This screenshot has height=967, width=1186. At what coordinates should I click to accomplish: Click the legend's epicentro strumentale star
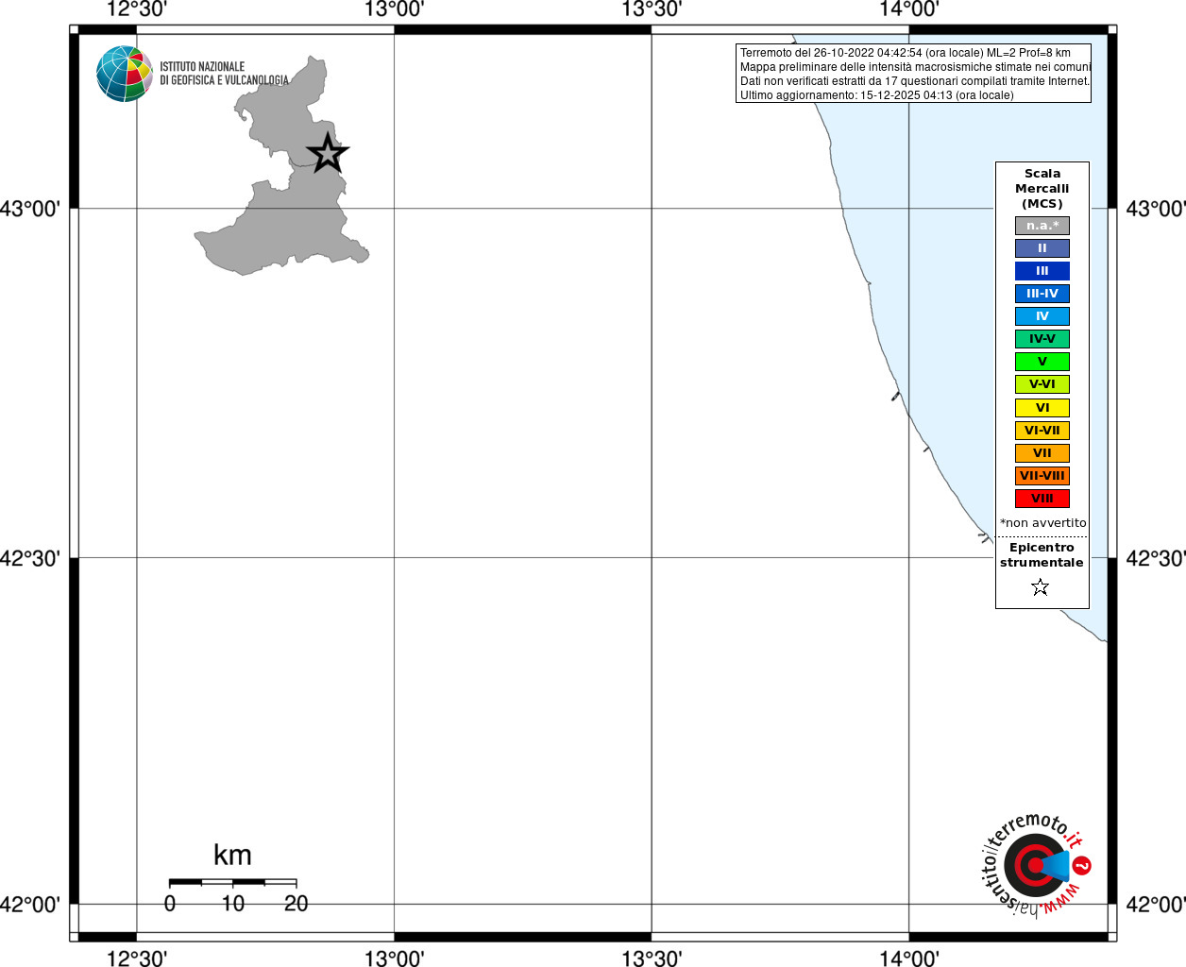point(1041,587)
